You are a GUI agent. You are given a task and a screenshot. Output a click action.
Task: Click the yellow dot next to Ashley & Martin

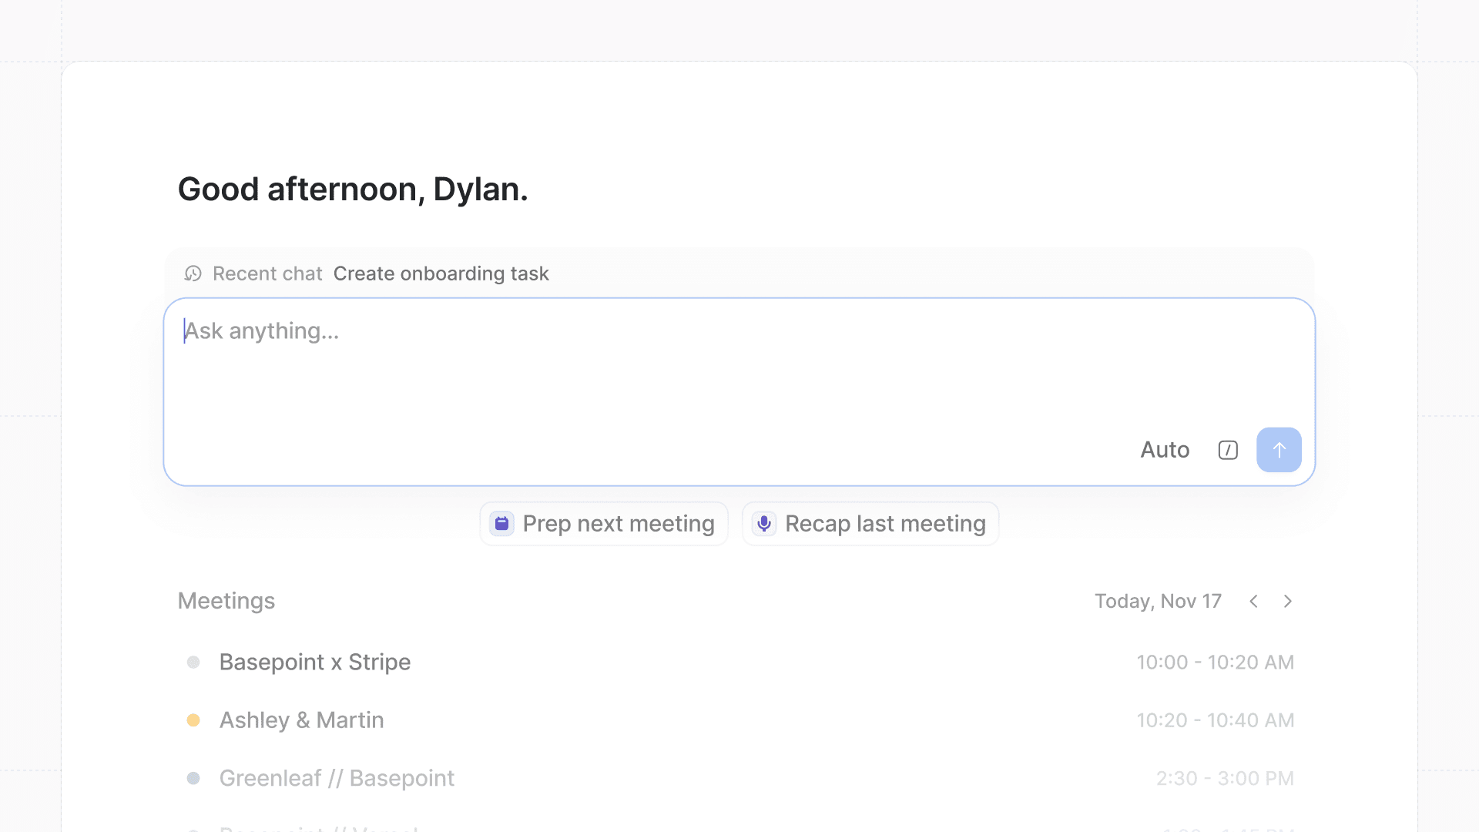click(194, 720)
